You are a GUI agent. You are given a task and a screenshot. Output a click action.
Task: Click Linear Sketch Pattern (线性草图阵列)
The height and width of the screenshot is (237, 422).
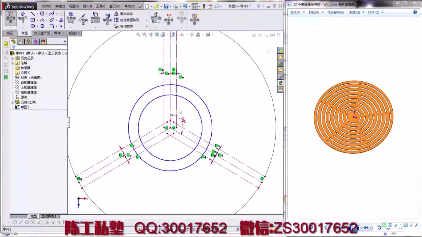click(x=127, y=20)
